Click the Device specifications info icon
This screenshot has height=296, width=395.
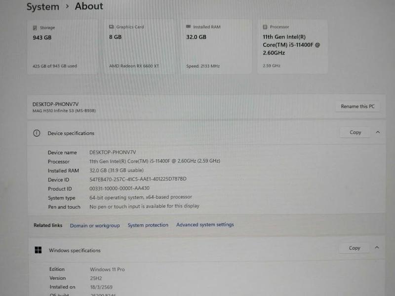pos(37,133)
